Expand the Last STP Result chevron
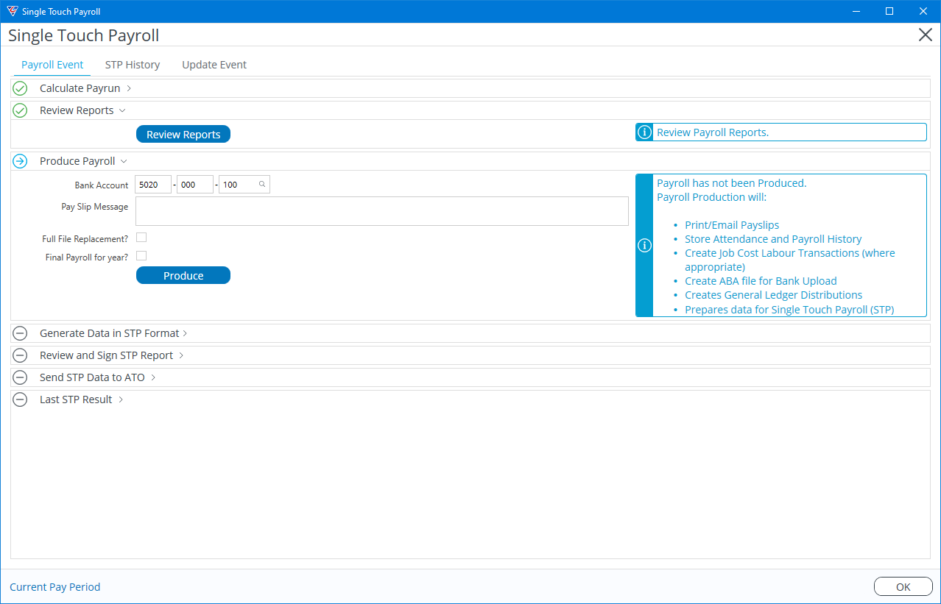This screenshot has width=941, height=604. tap(120, 399)
